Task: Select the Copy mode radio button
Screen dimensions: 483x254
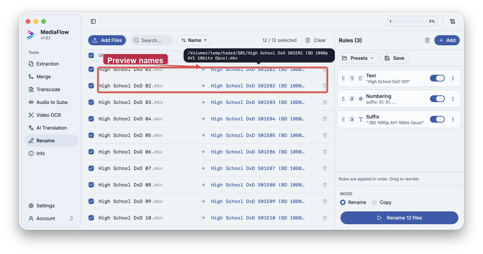Action: tap(374, 202)
